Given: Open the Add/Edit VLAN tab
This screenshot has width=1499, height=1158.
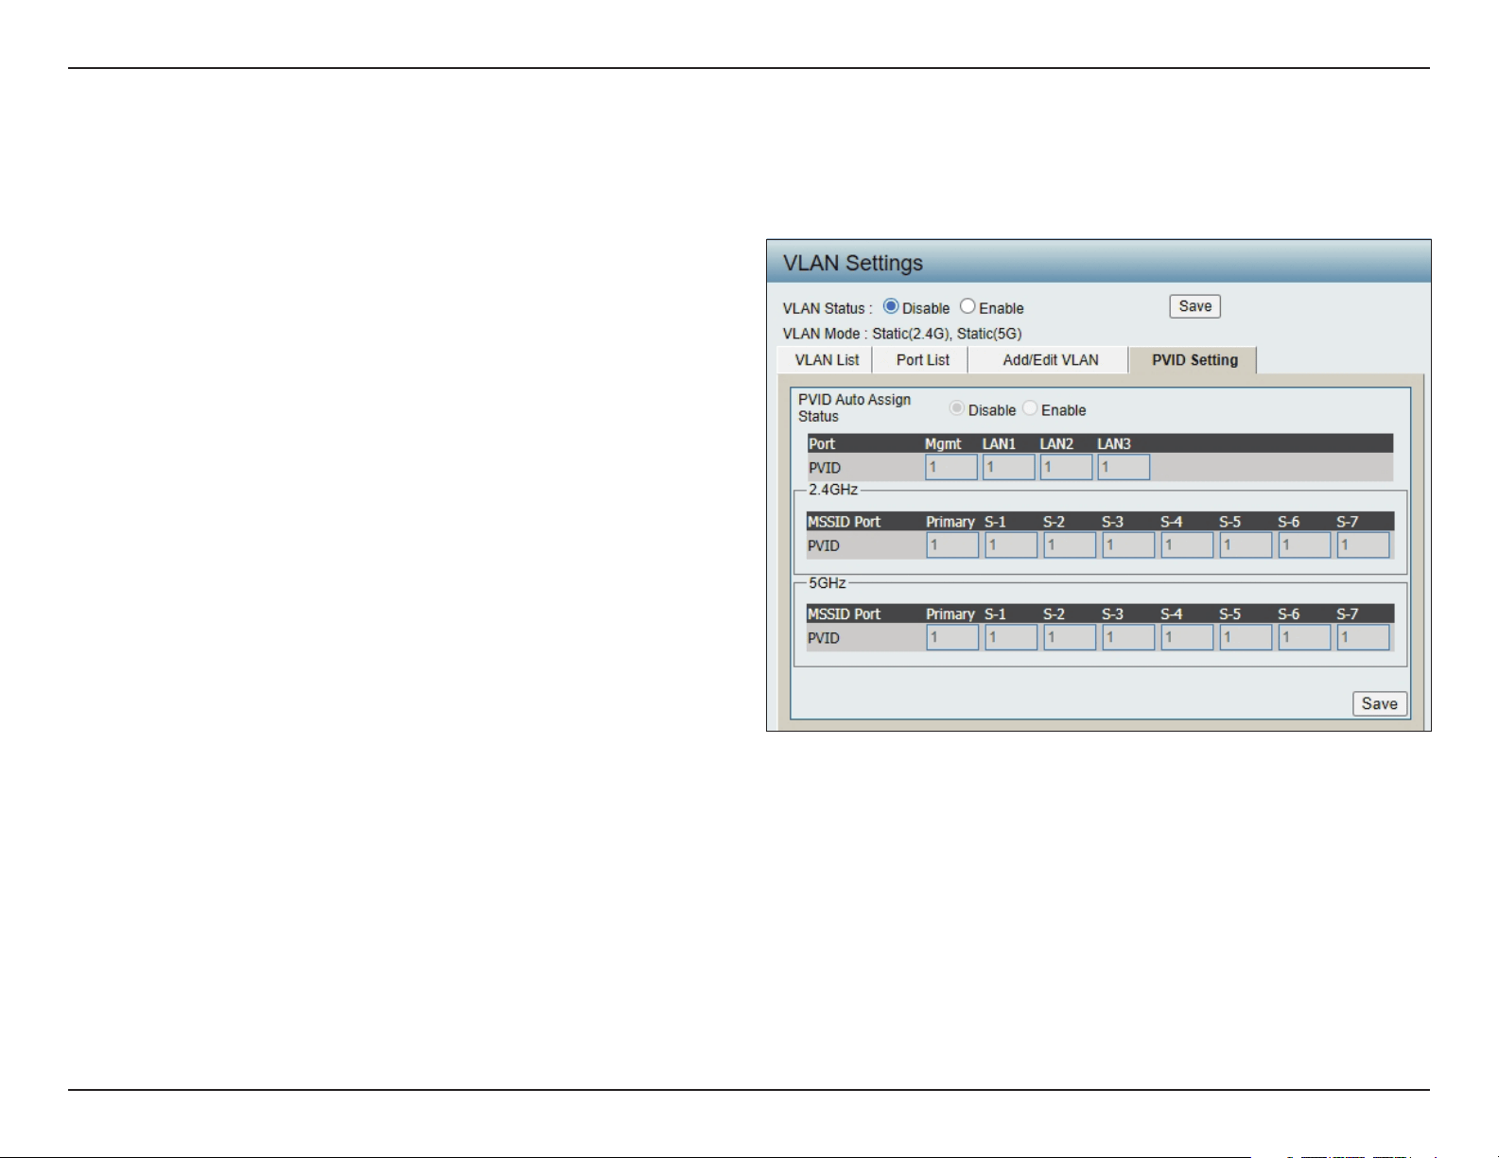Looking at the screenshot, I should pos(1050,360).
